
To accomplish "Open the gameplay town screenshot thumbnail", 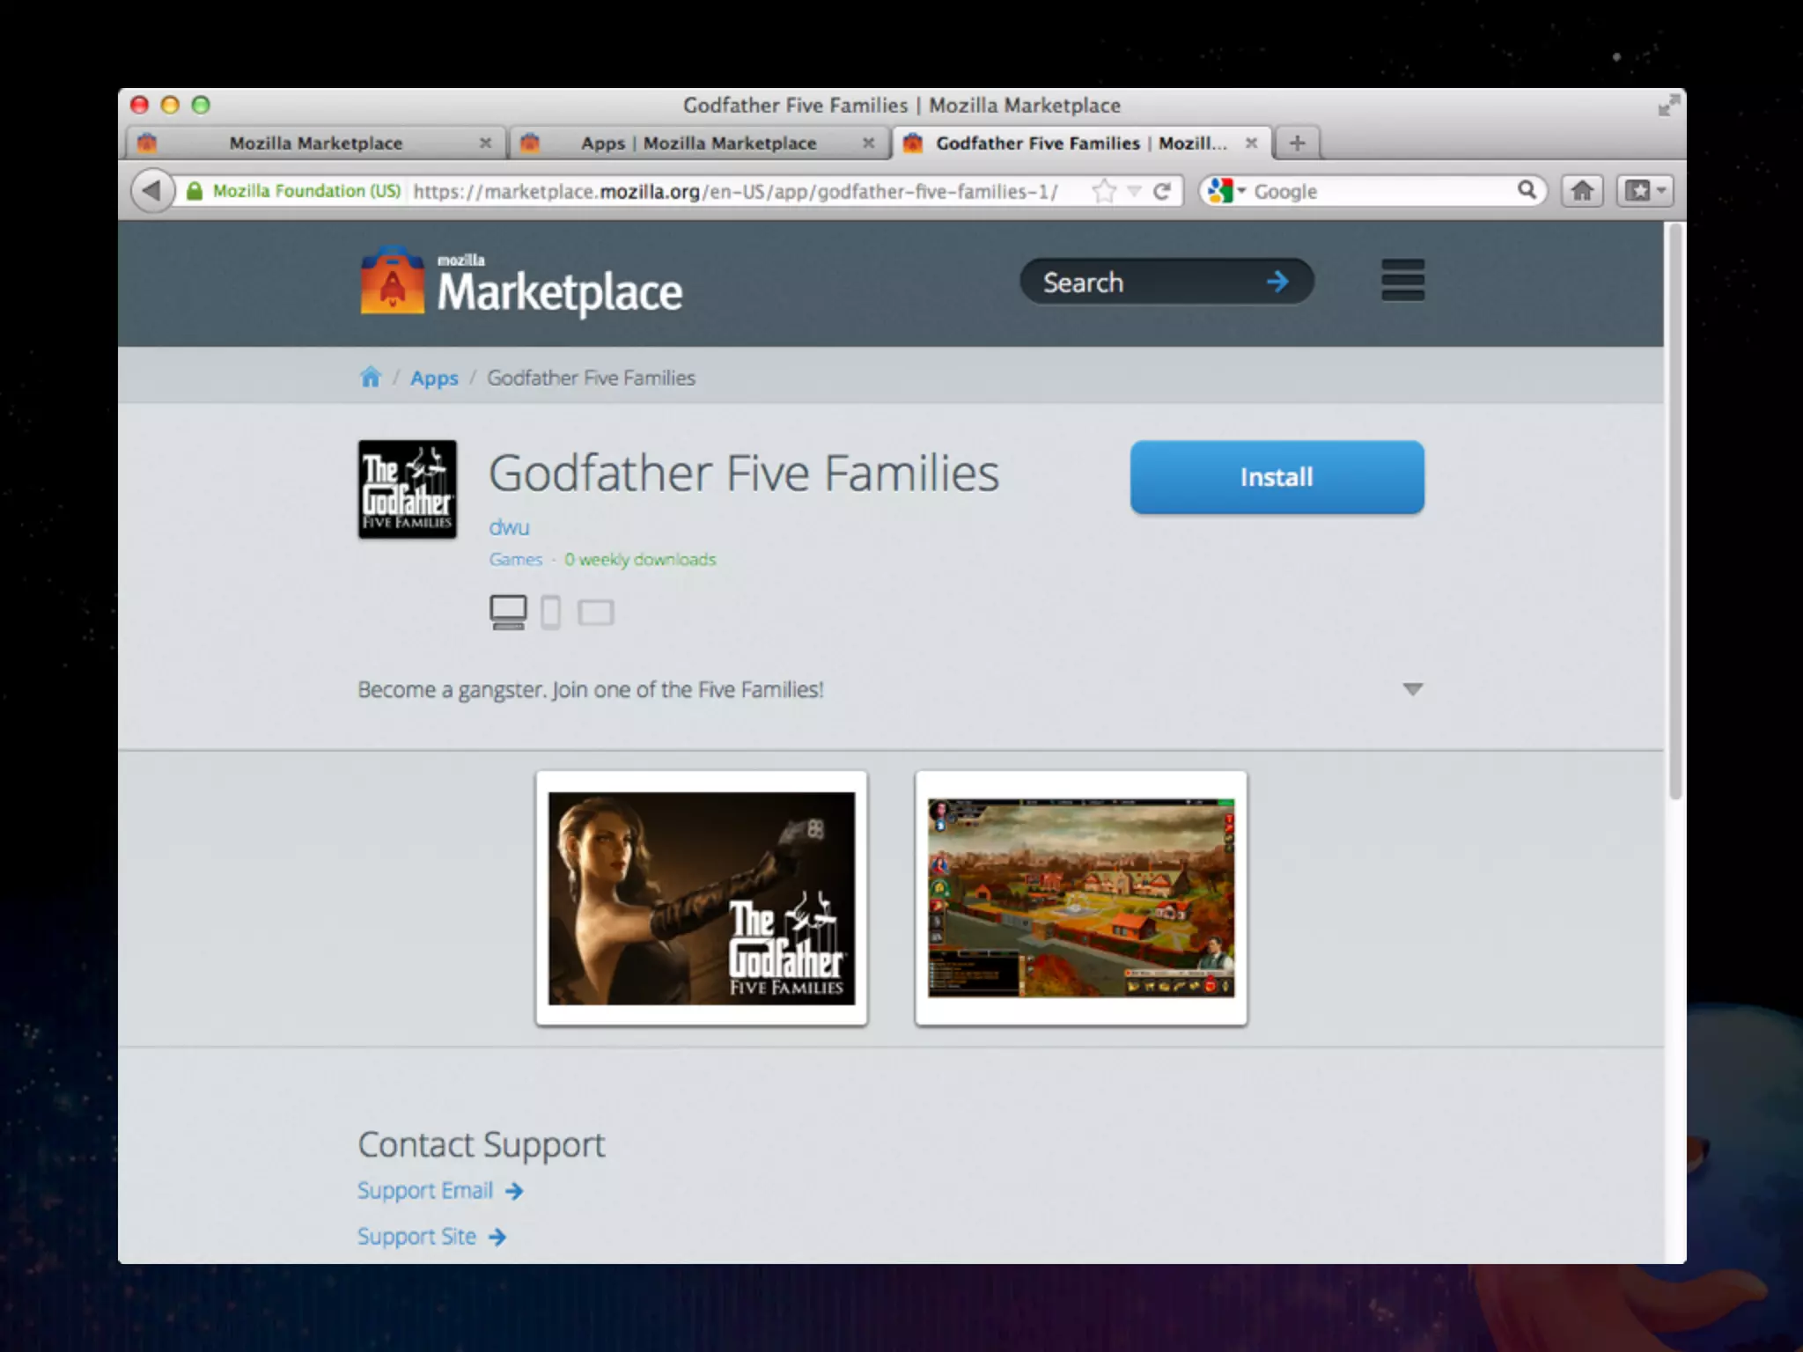I will pos(1080,899).
